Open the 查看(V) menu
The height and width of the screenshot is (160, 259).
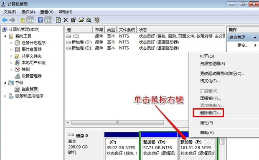(x=47, y=12)
